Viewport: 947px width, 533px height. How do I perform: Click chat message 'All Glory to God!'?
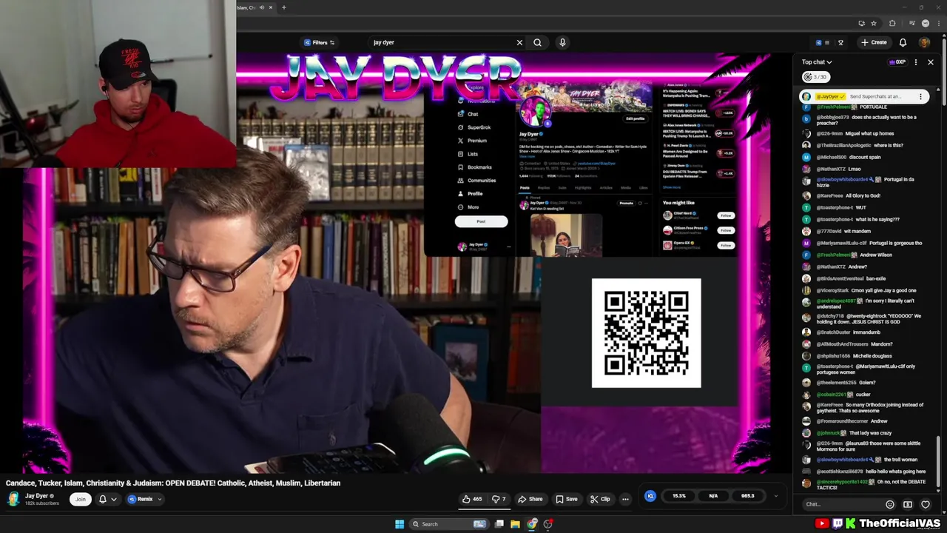(863, 195)
